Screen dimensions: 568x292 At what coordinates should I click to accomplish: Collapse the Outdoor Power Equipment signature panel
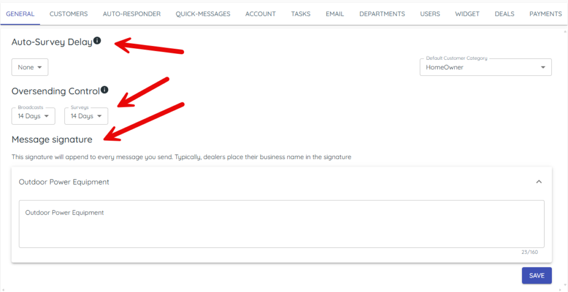point(539,182)
